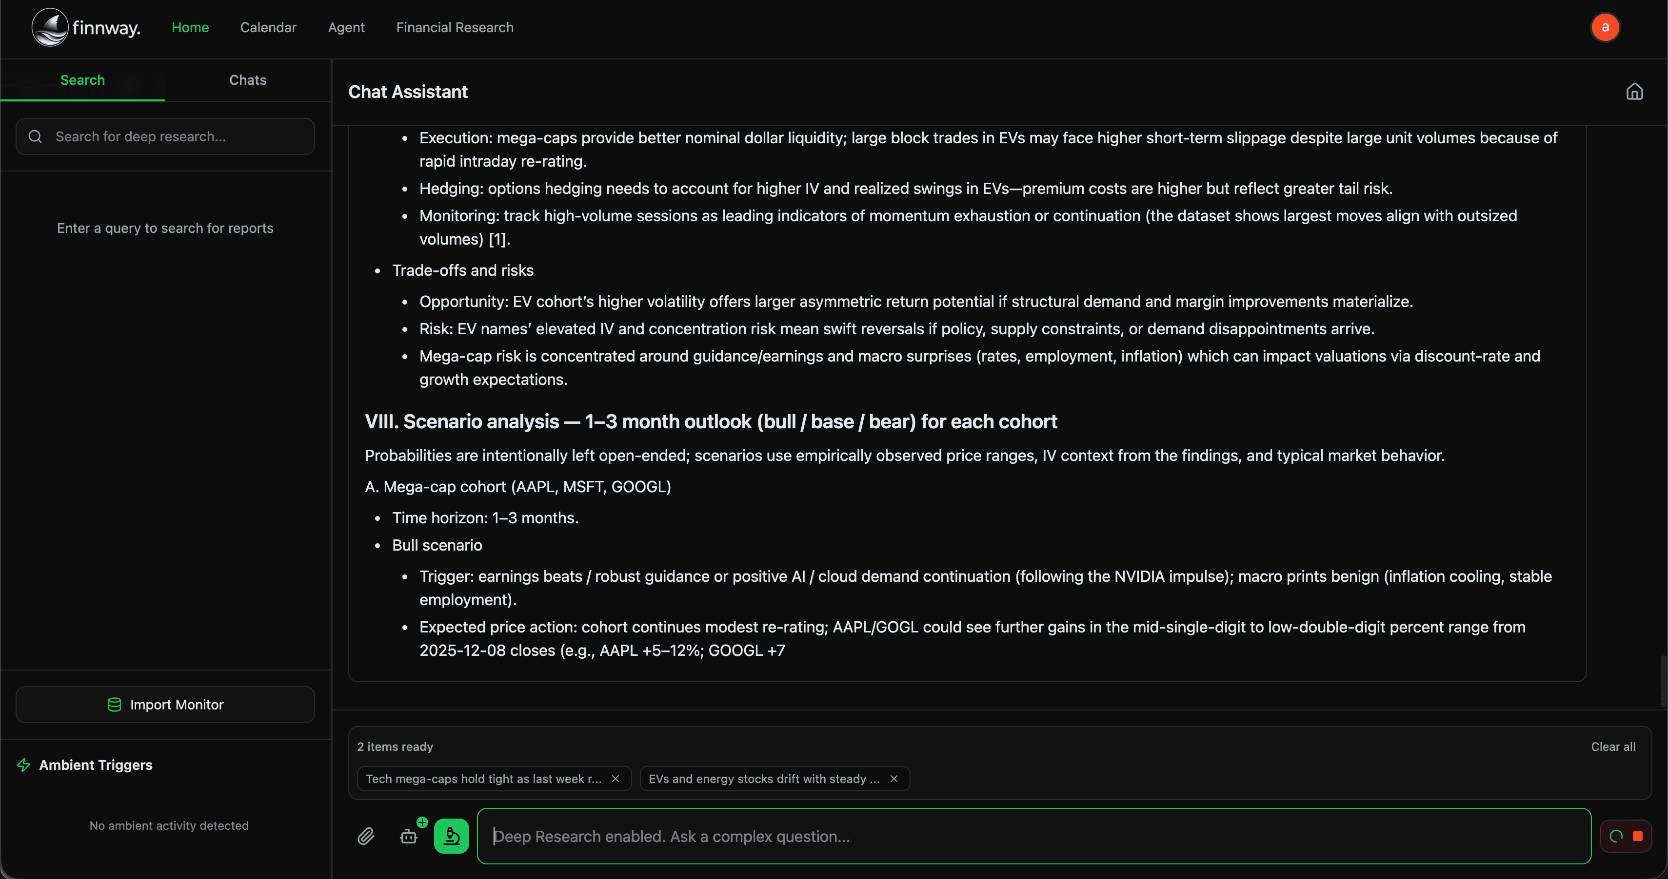Click the finnway logo
Image resolution: width=1668 pixels, height=879 pixels.
[x=86, y=27]
